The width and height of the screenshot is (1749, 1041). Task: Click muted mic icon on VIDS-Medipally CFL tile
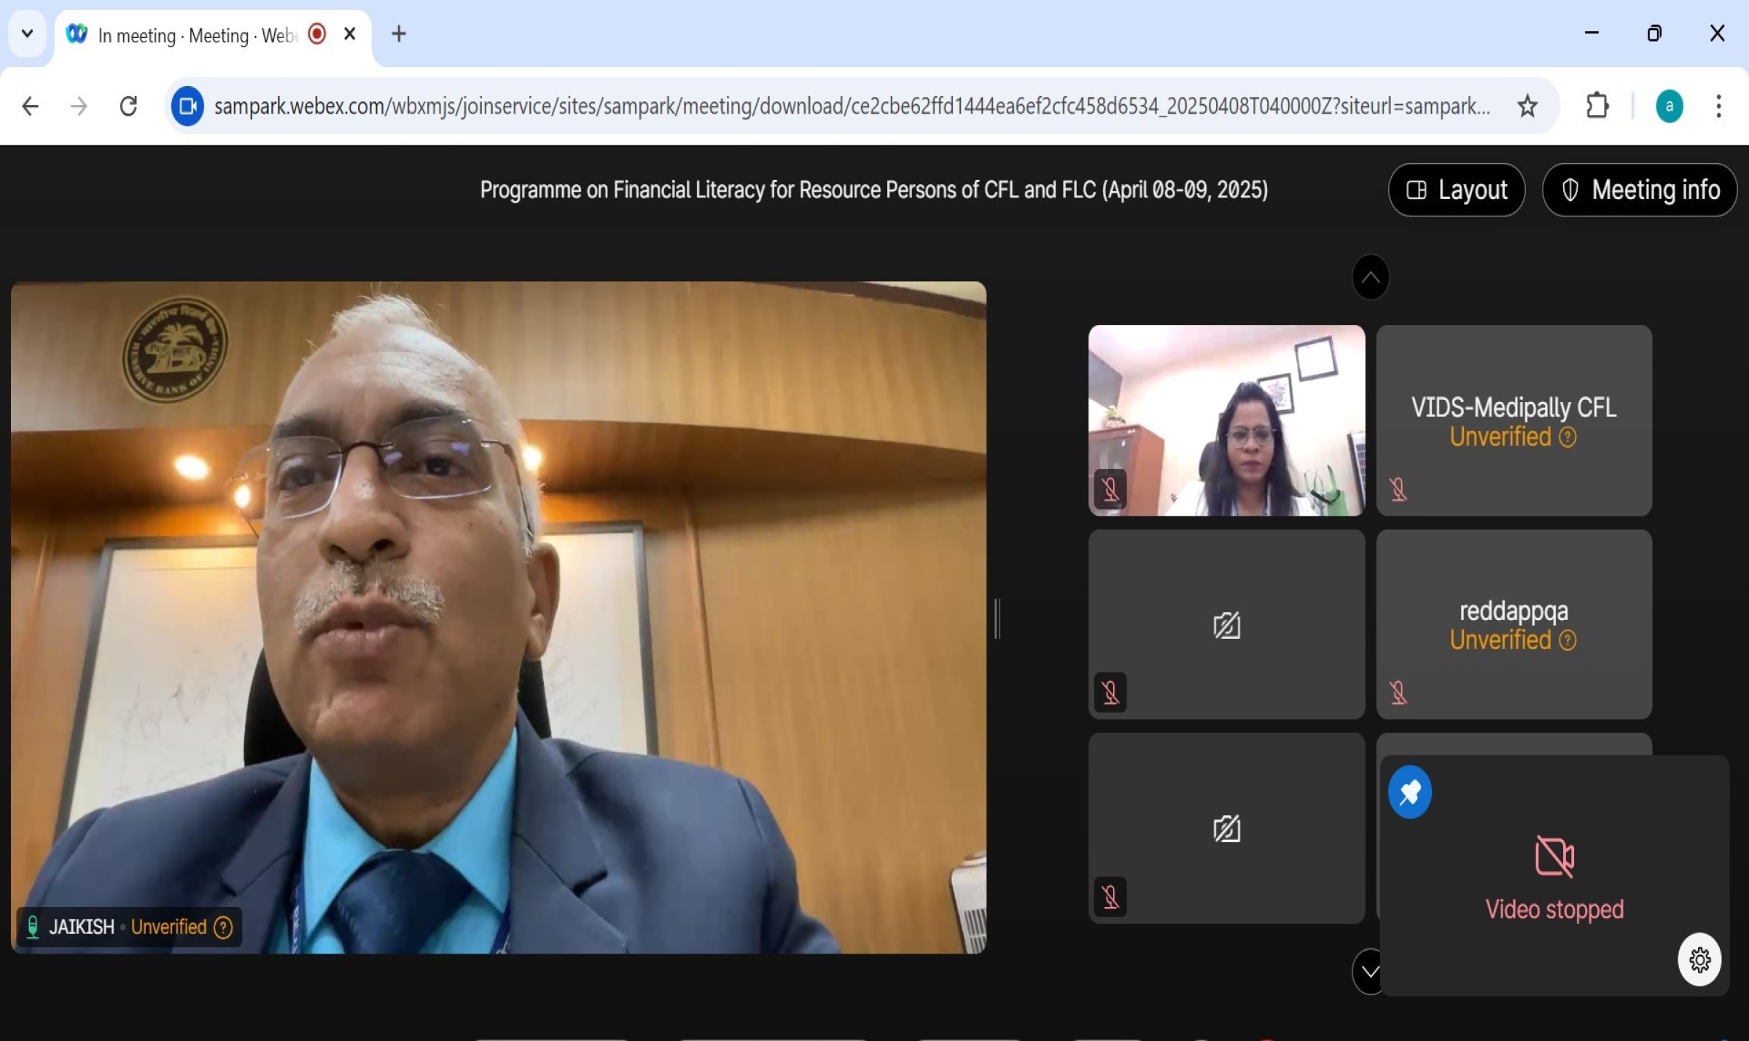pyautogui.click(x=1398, y=489)
